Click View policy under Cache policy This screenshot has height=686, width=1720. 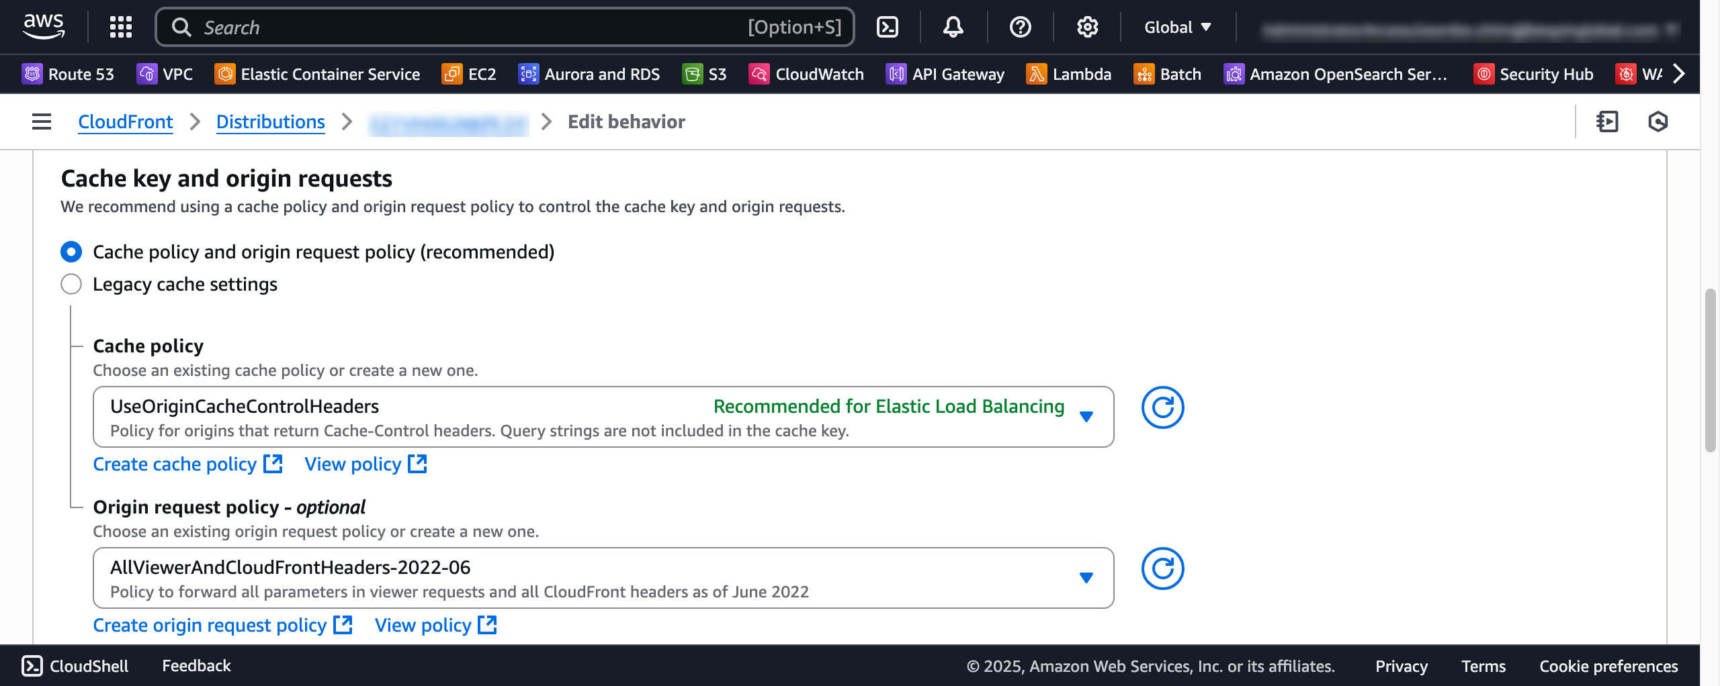[x=365, y=464]
